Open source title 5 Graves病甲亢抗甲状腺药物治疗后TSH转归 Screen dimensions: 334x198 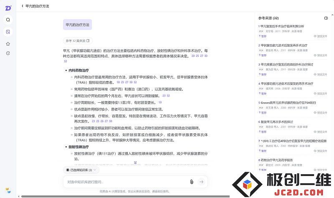(x=287, y=103)
